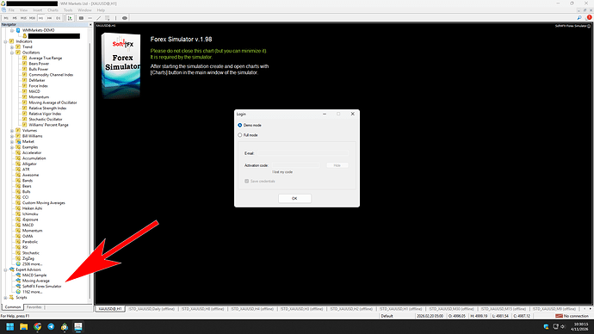Open the Insert menu
Viewport: 594px width, 334px height.
tap(38, 10)
